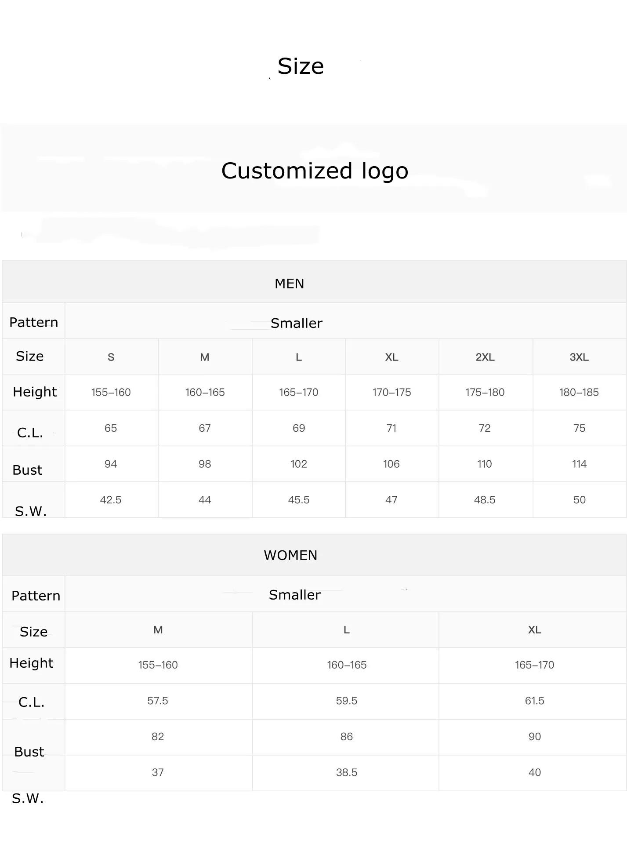Click the men's 2XL size cell
Viewport: 627px width, 844px height.
point(485,357)
